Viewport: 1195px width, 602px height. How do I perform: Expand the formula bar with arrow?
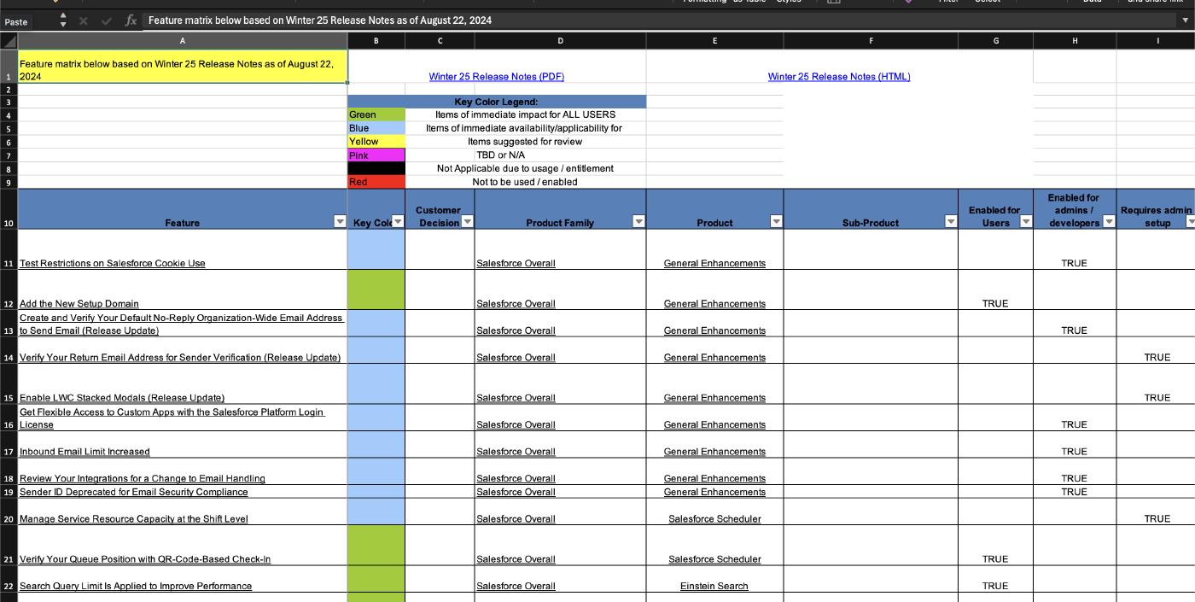[x=1181, y=20]
